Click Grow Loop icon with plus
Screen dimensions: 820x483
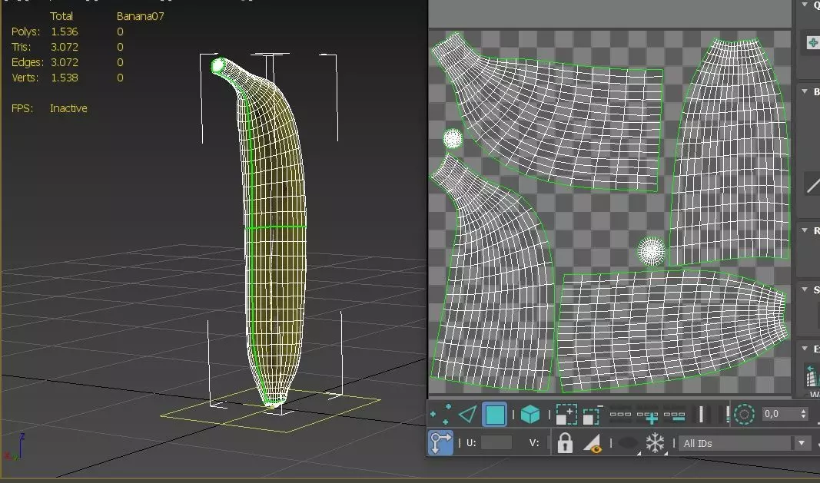pos(647,415)
